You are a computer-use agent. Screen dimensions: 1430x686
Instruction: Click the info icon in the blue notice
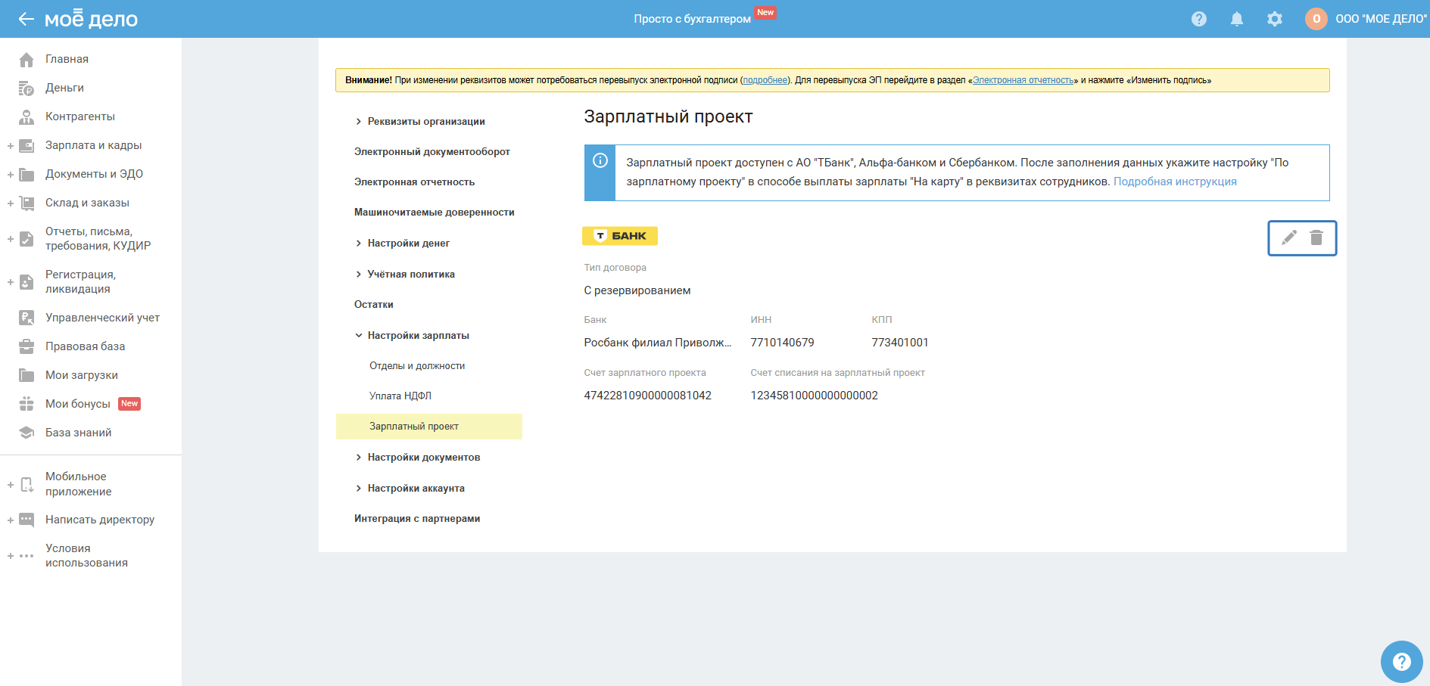pyautogui.click(x=600, y=160)
